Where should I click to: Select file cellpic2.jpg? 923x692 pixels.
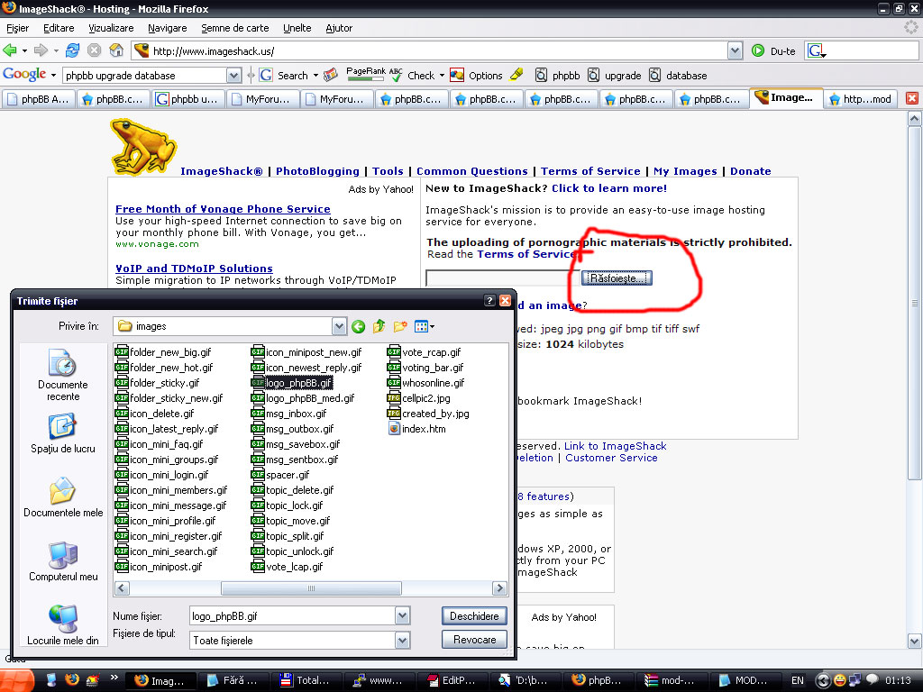[x=419, y=398]
